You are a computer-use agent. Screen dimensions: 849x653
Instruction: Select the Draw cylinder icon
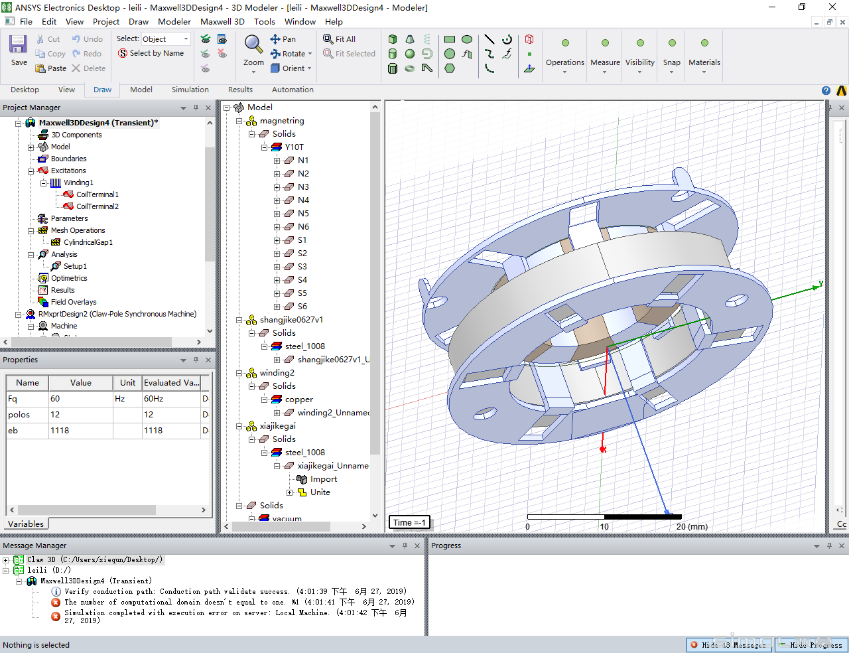point(393,54)
